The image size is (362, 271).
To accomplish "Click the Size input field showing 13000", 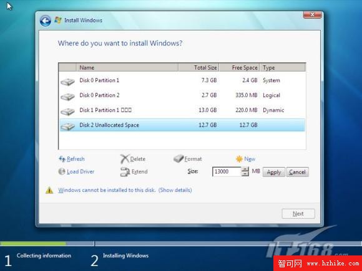I will (227, 172).
